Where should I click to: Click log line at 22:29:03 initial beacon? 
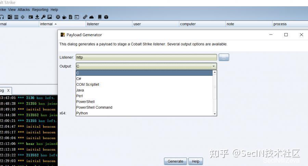pyautogui.click(x=28, y=161)
